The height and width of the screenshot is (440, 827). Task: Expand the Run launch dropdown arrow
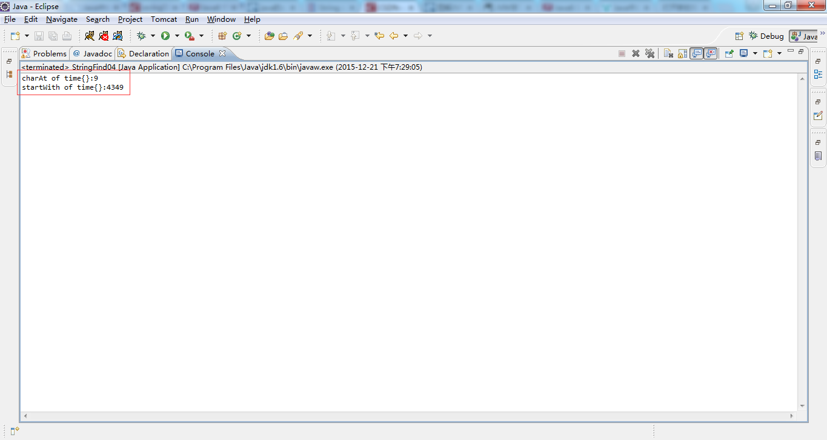click(177, 36)
